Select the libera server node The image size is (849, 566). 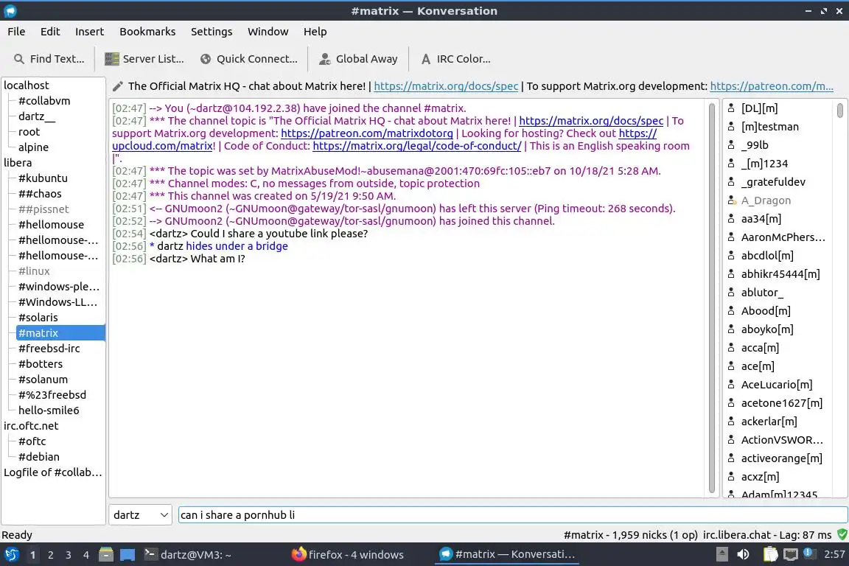[18, 162]
